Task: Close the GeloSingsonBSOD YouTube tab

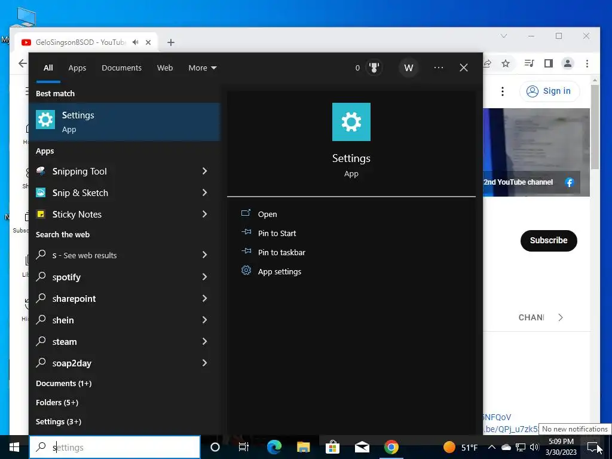Action: [x=148, y=42]
